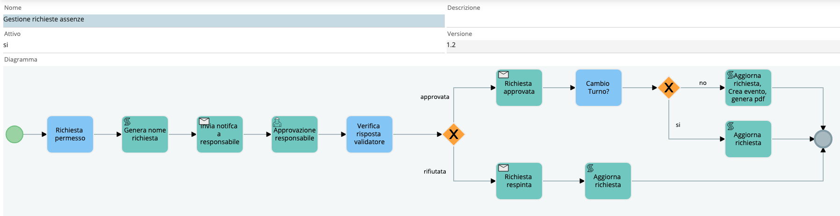
Task: Click script icon on Aggiorna richiesta after respinta
Action: [x=590, y=168]
